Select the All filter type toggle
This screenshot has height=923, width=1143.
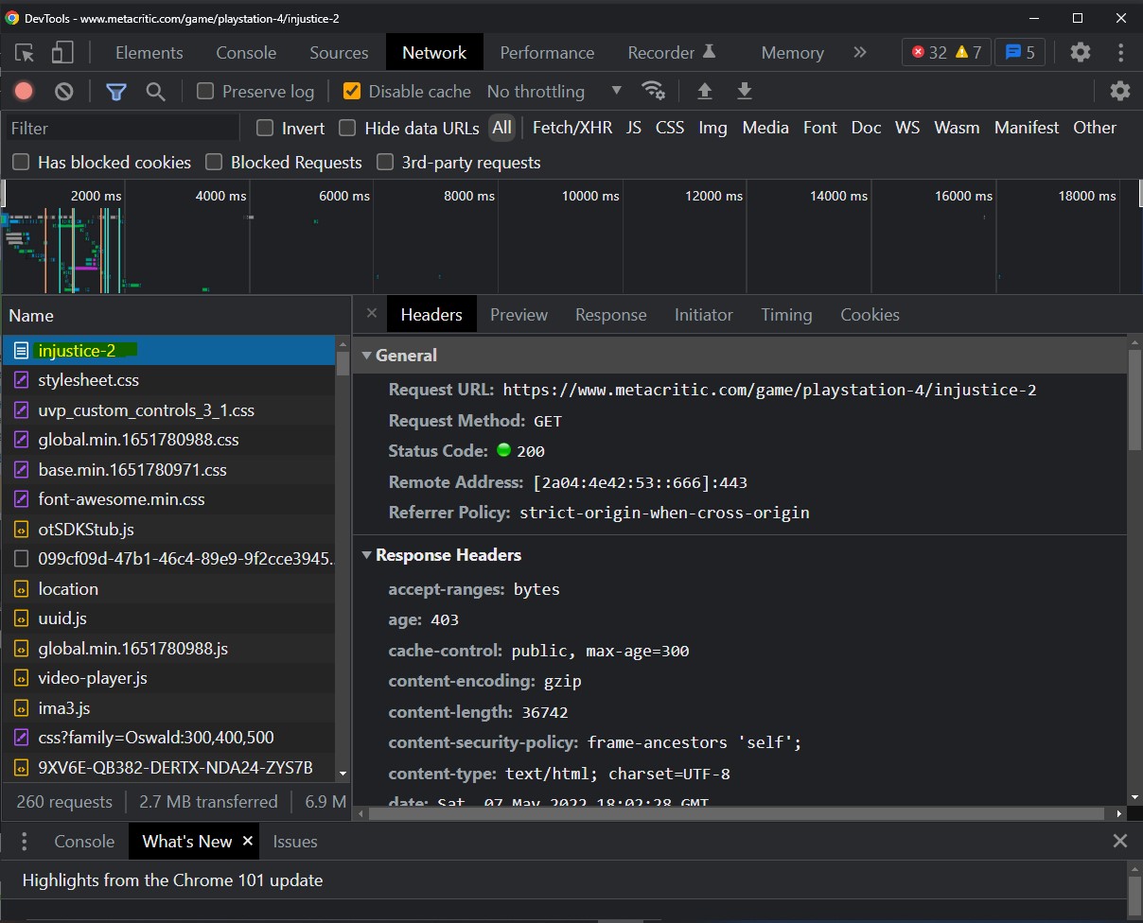pos(501,128)
